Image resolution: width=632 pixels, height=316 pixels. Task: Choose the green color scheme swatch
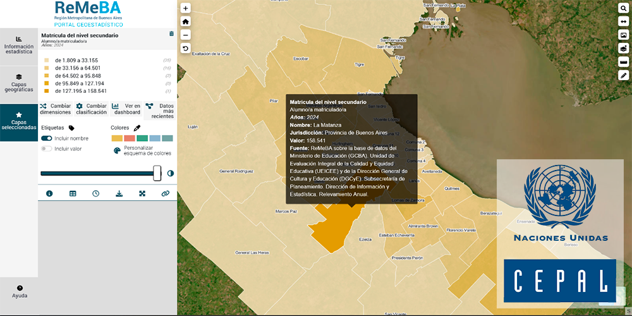pyautogui.click(x=142, y=138)
